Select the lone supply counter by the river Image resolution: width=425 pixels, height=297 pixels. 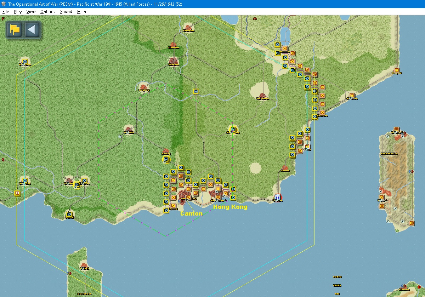[196, 91]
